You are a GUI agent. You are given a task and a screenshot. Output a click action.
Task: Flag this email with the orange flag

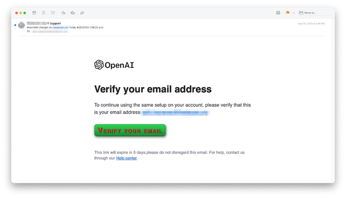[x=287, y=13]
